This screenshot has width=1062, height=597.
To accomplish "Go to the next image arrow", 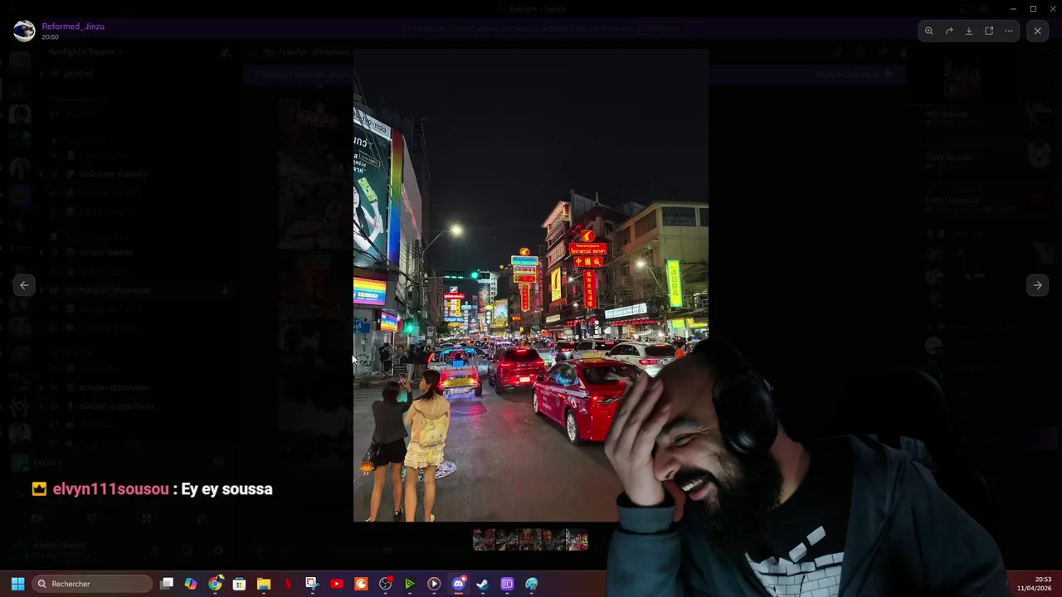I will [x=1037, y=285].
